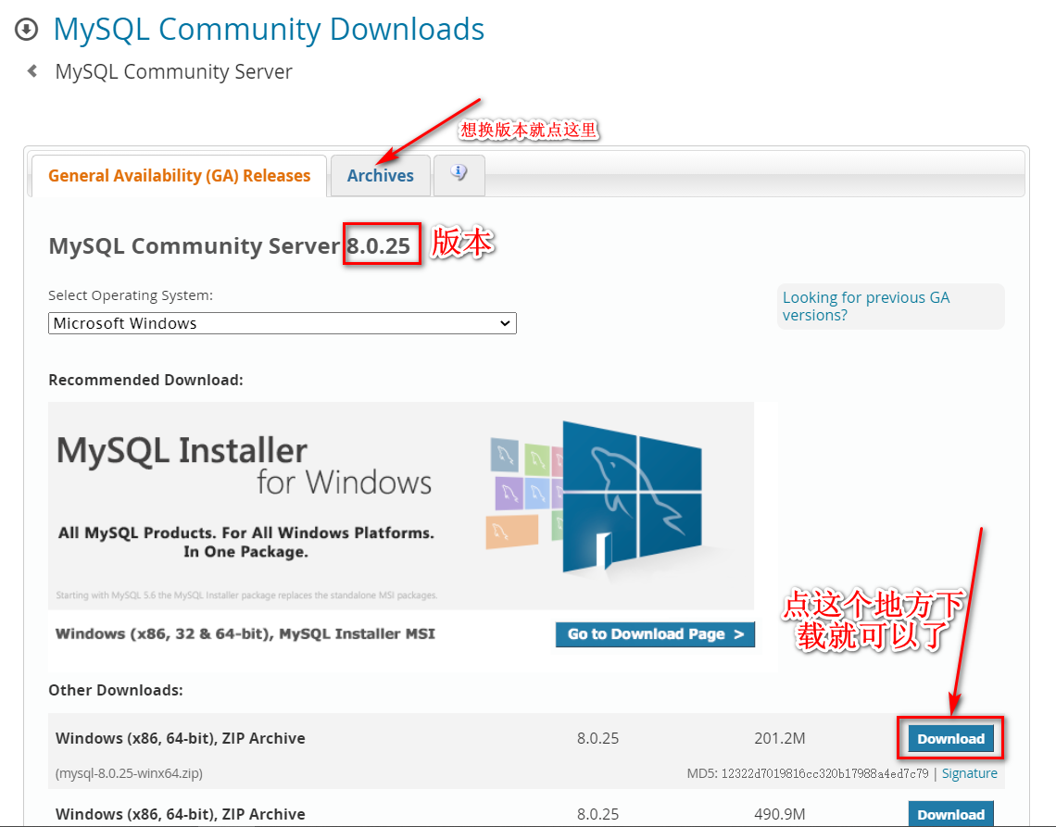Switch to the Archives tab
The image size is (1056, 827).
click(x=381, y=176)
